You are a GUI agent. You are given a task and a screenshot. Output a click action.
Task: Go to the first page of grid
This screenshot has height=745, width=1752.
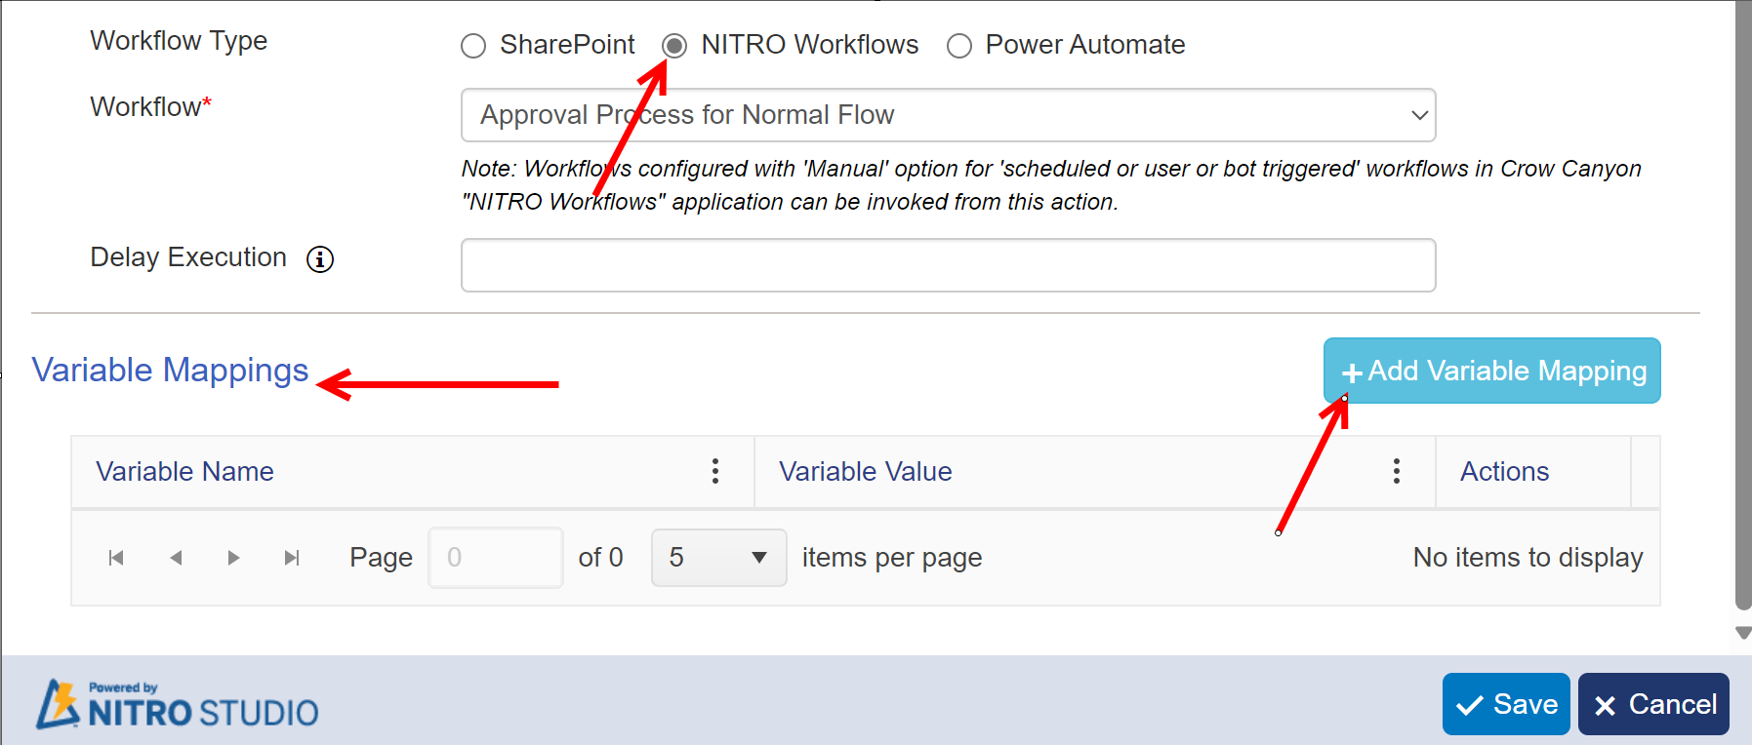click(x=116, y=558)
